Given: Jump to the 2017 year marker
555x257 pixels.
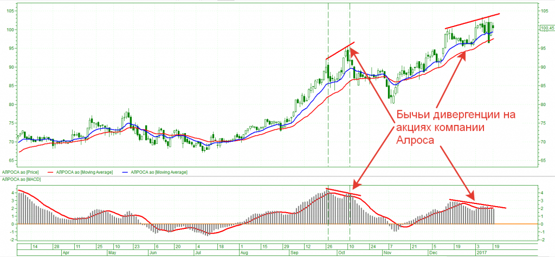Looking at the screenshot, I should point(480,252).
